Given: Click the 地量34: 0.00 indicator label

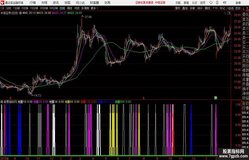Looking at the screenshot, I should point(56,102).
